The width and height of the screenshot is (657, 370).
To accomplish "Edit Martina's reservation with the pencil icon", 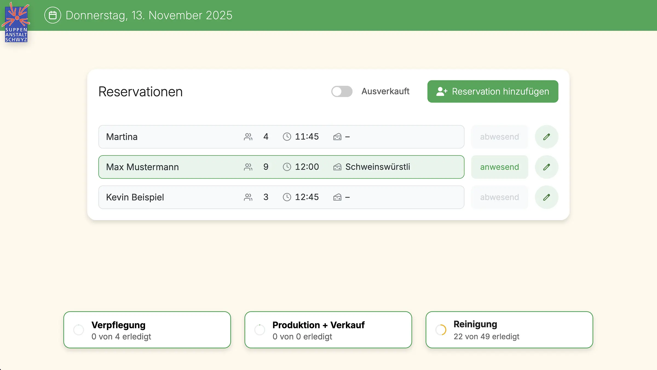I will pyautogui.click(x=546, y=137).
